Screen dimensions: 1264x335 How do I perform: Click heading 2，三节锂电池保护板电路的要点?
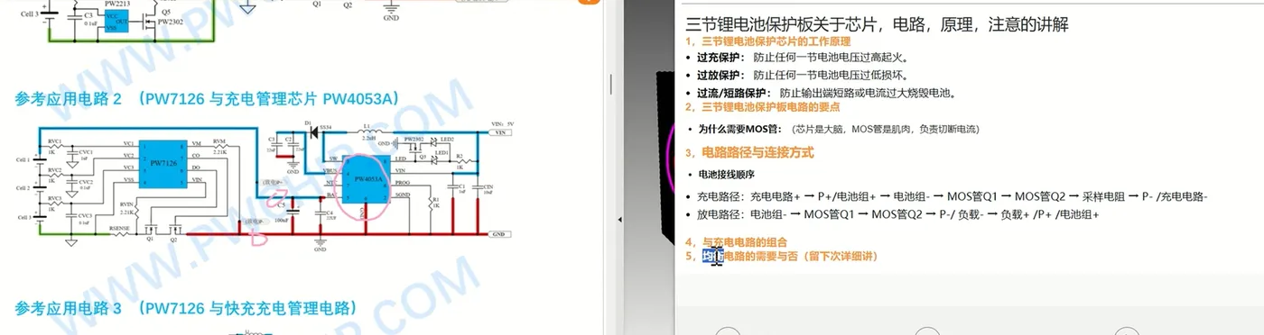[762, 107]
